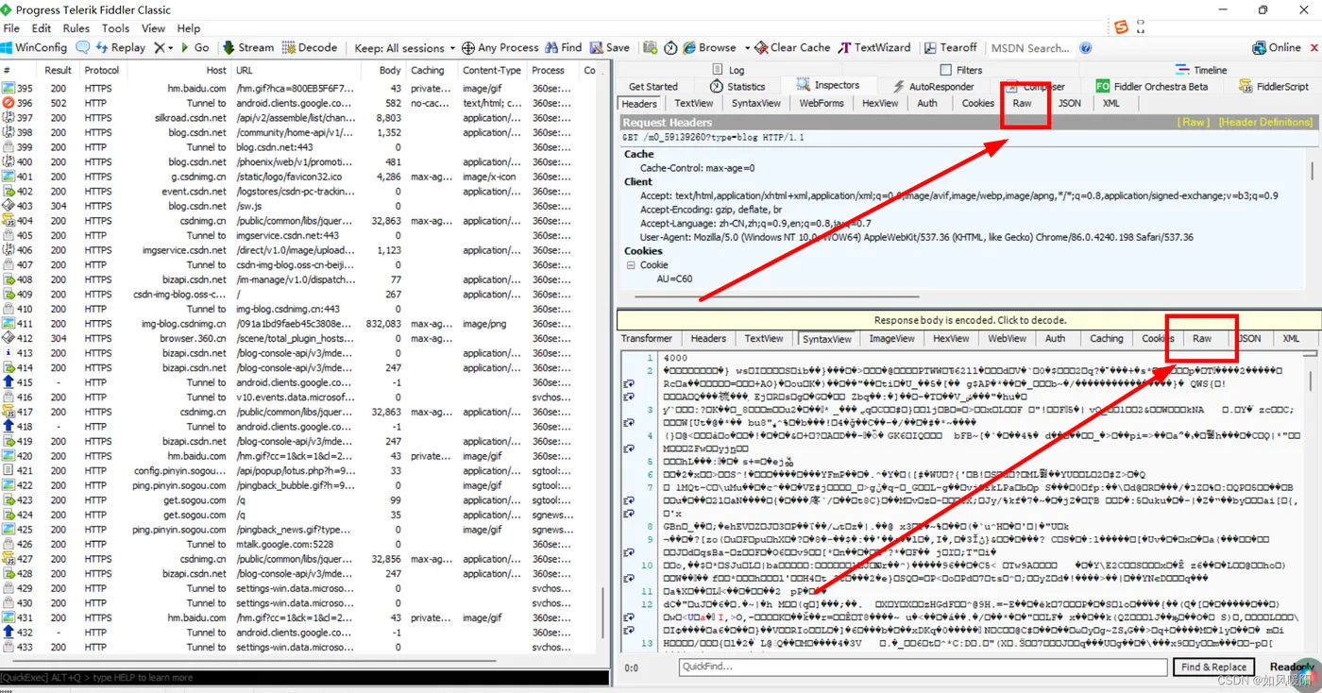Select session 411 img-blog.csdnimg.cn
This screenshot has height=693, width=1322.
(x=300, y=324)
